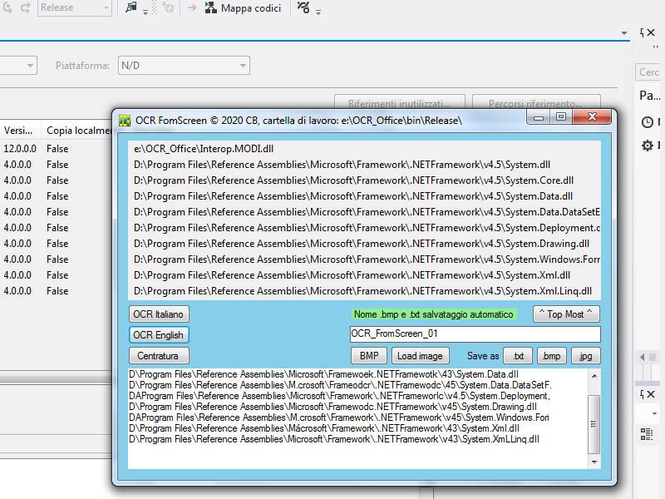Click the Versi... column header

click(19, 131)
